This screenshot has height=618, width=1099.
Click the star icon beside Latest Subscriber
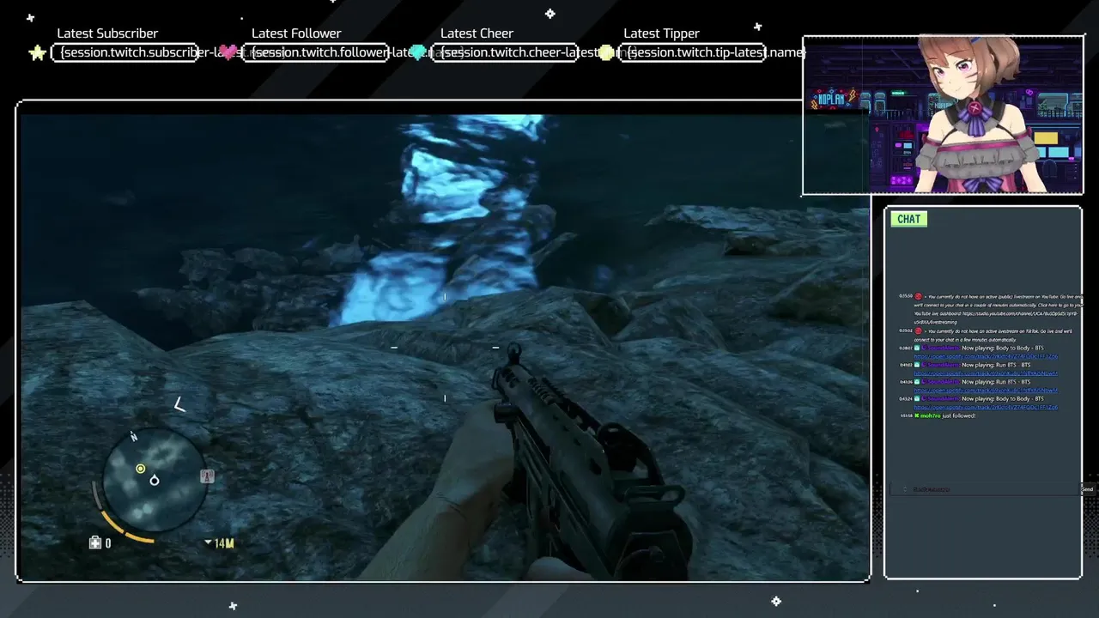tap(37, 53)
